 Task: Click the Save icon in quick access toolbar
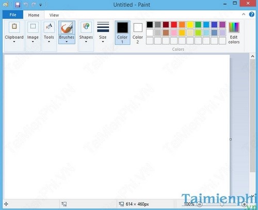click(18, 5)
